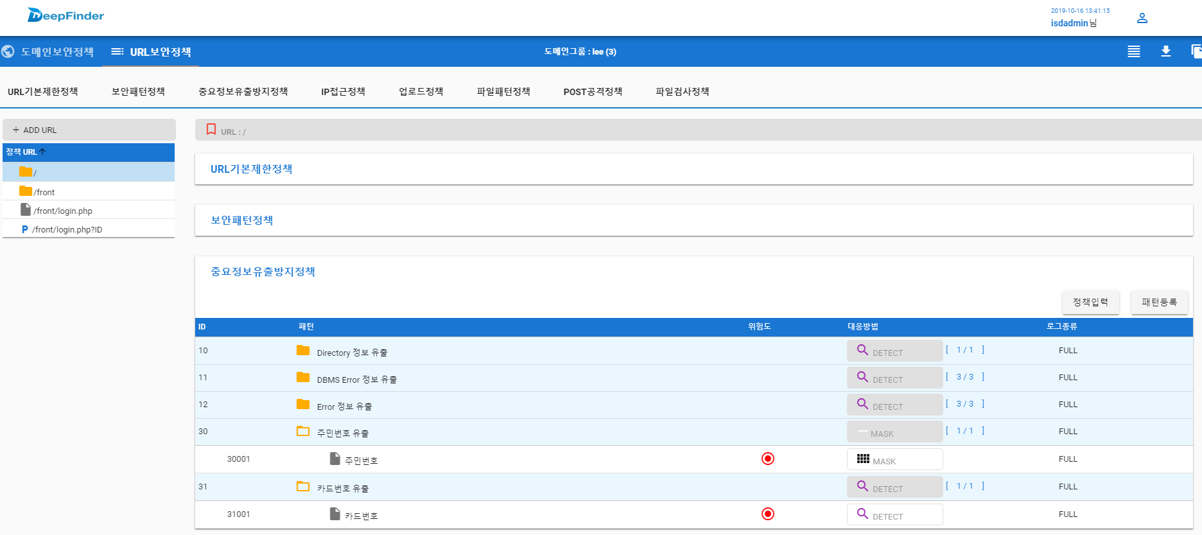This screenshot has height=535, width=1202.
Task: Click the 위험도 column header
Action: (x=760, y=327)
